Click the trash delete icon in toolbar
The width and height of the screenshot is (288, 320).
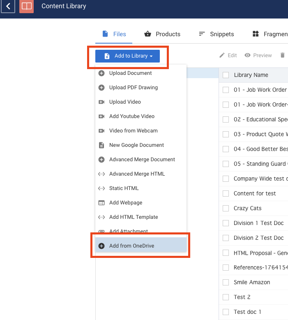point(282,56)
